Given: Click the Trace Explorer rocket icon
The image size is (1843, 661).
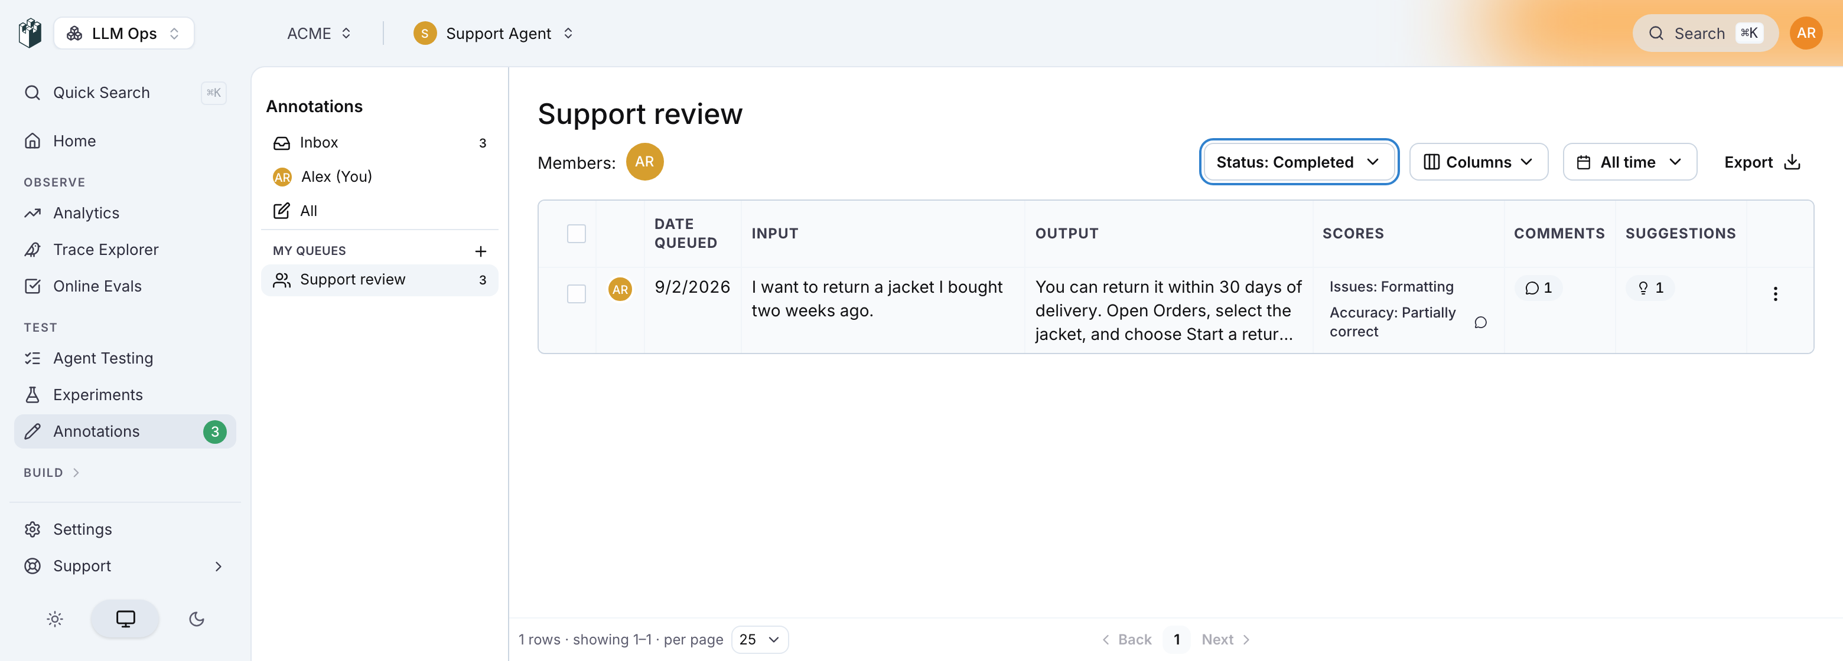Looking at the screenshot, I should click(32, 250).
